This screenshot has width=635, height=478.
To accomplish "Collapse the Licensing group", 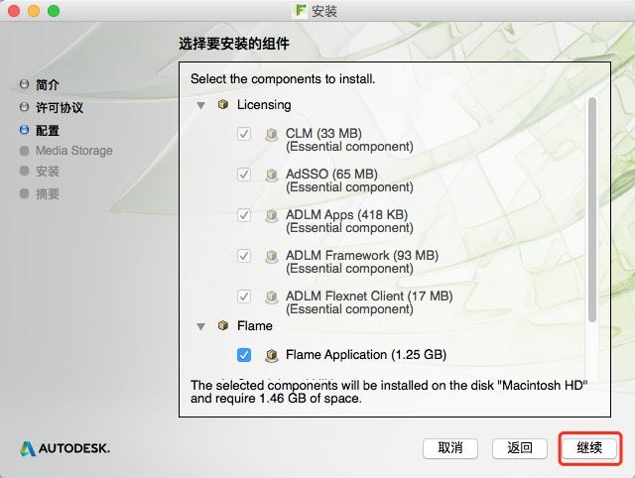I will [x=200, y=106].
